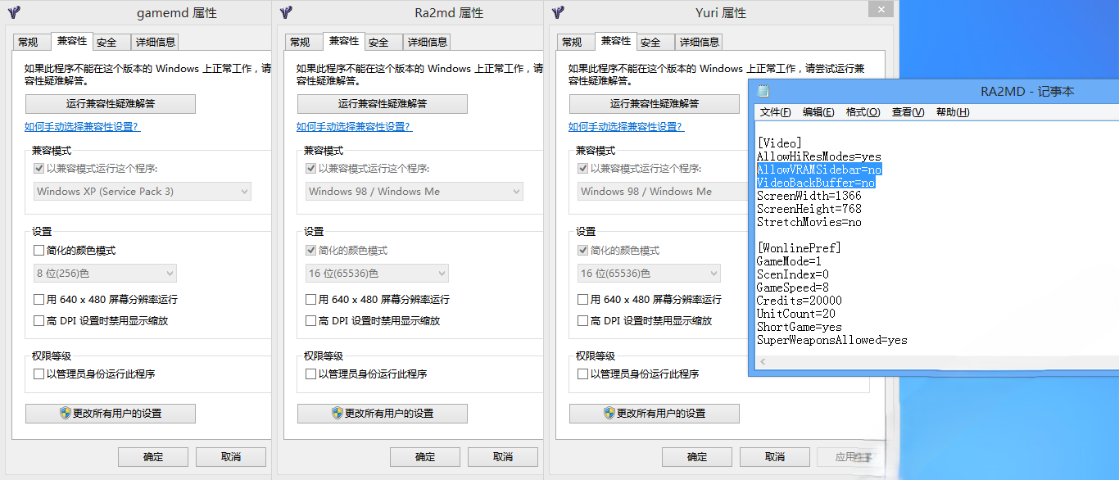Click the GameSpeed=8 line in Notepad
This screenshot has width=1119, height=480.
(x=792, y=288)
